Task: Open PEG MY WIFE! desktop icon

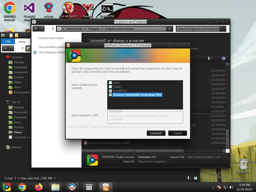Action: tap(68, 10)
